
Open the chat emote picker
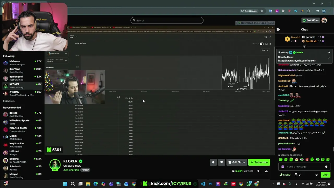(326, 167)
